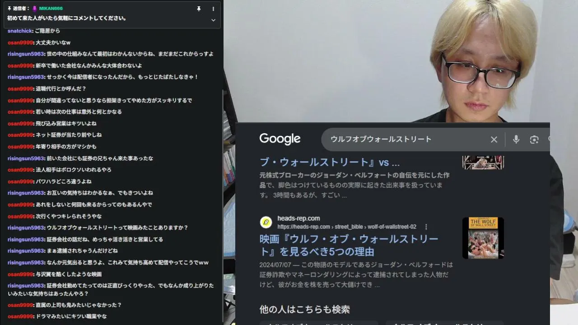Click the chat message お互いの気持ちはわかるなぁ、でもきついよね
The height and width of the screenshot is (325, 578).
pos(100,193)
